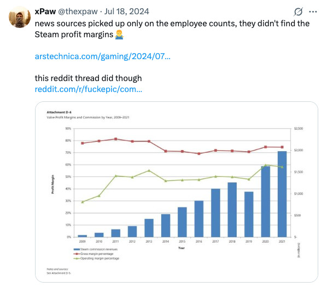Open the Jul 18, 2024 timestamp
This screenshot has height=287, width=327.
(126, 12)
